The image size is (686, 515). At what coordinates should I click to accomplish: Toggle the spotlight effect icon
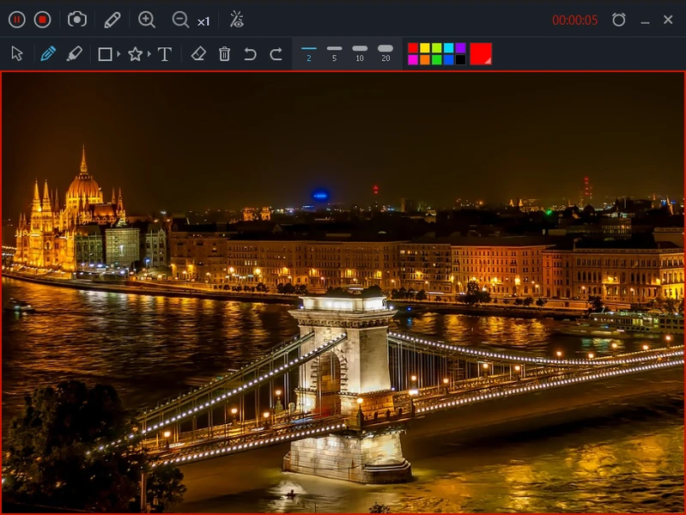tap(237, 20)
